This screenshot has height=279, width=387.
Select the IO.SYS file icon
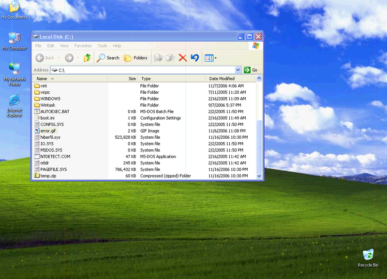(37, 144)
